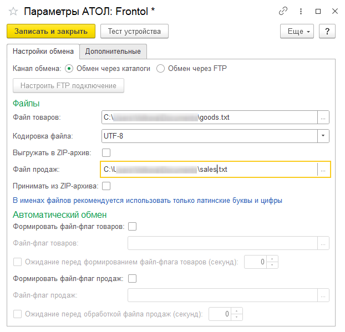Copy link using the chain icon
The width and height of the screenshot is (345, 332).
pyautogui.click(x=283, y=11)
